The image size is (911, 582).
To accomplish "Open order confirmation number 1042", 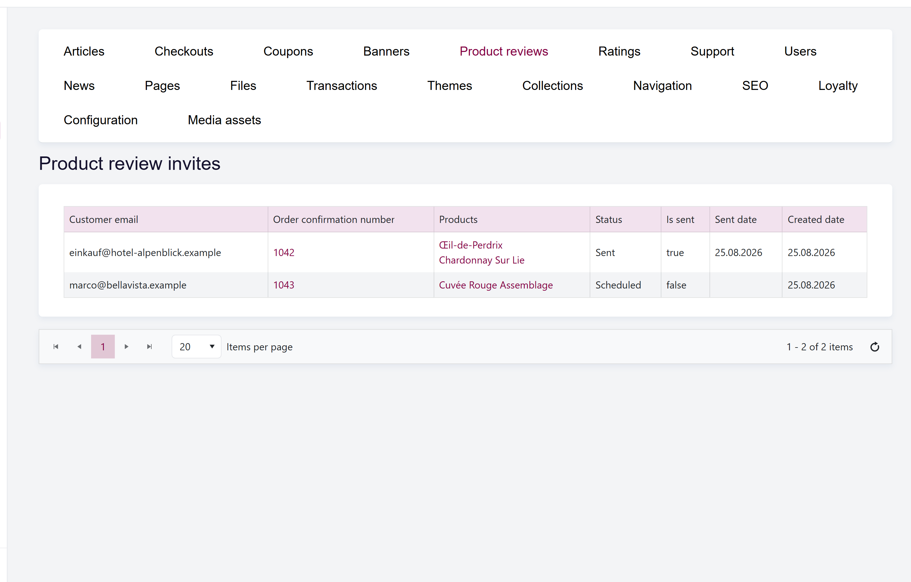I will [x=284, y=253].
